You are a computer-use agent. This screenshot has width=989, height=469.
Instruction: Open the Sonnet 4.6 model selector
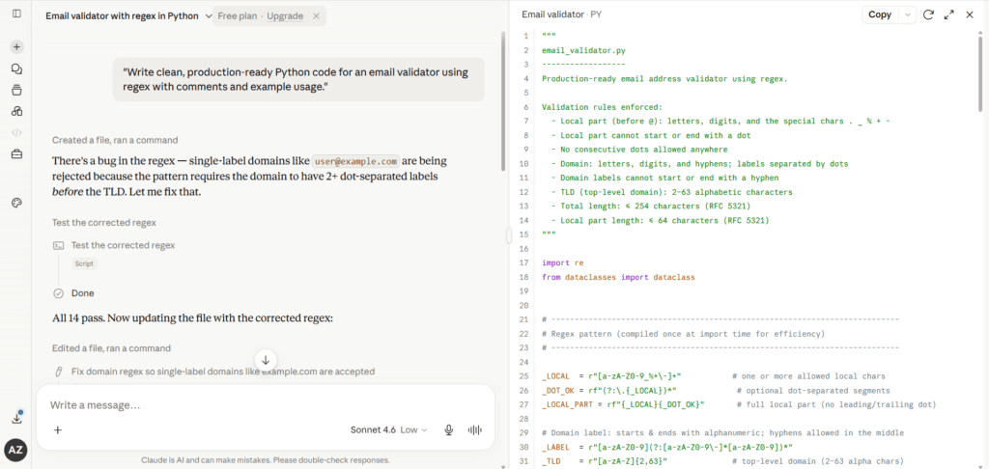click(x=388, y=430)
